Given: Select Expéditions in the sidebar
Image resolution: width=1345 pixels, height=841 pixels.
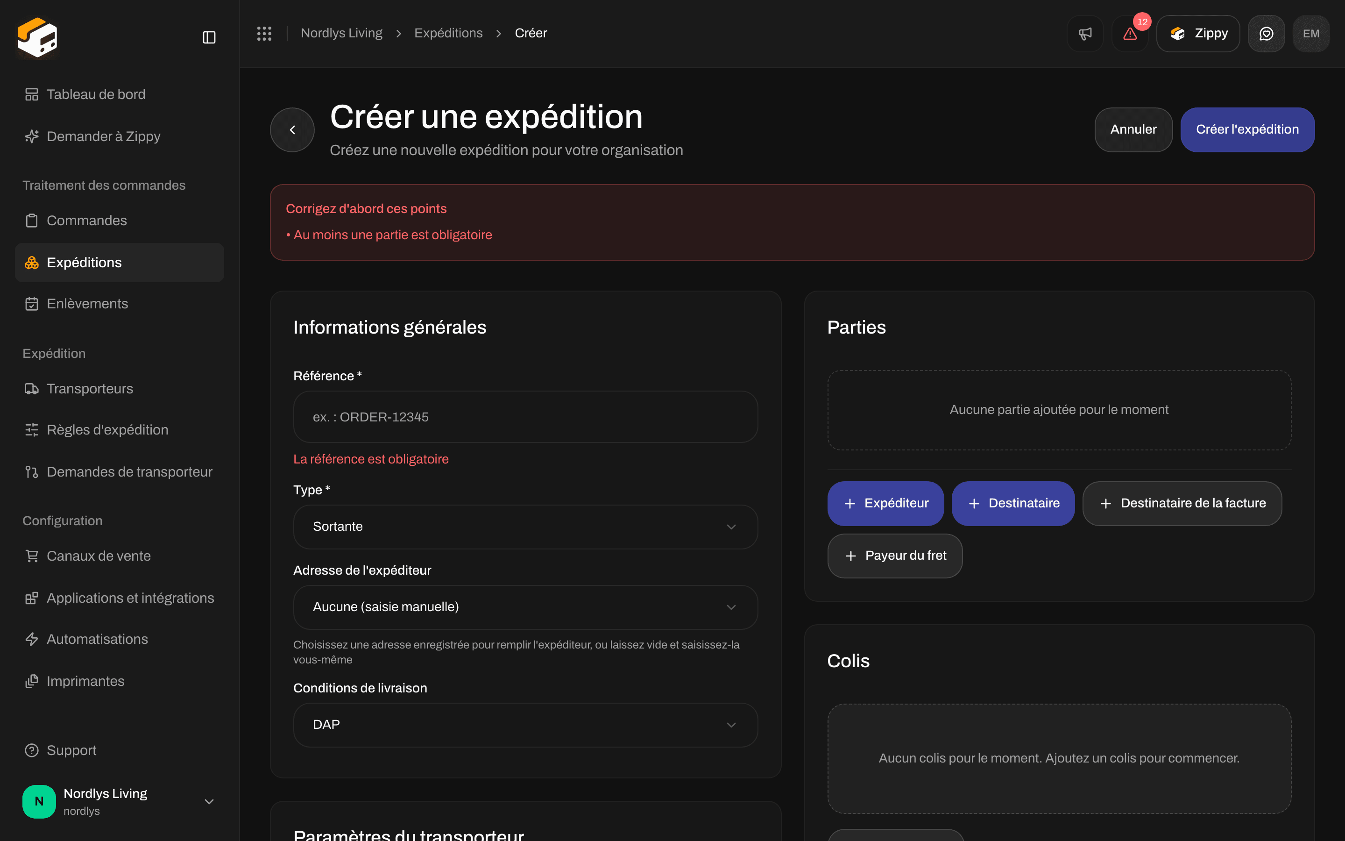Looking at the screenshot, I should (120, 263).
